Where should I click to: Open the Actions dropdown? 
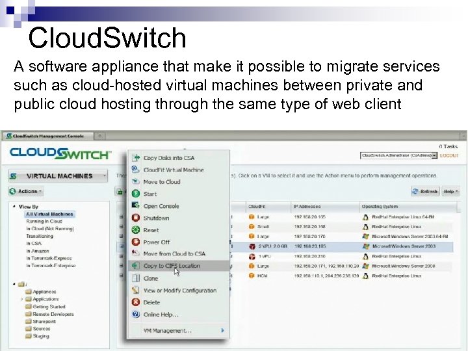click(x=26, y=191)
